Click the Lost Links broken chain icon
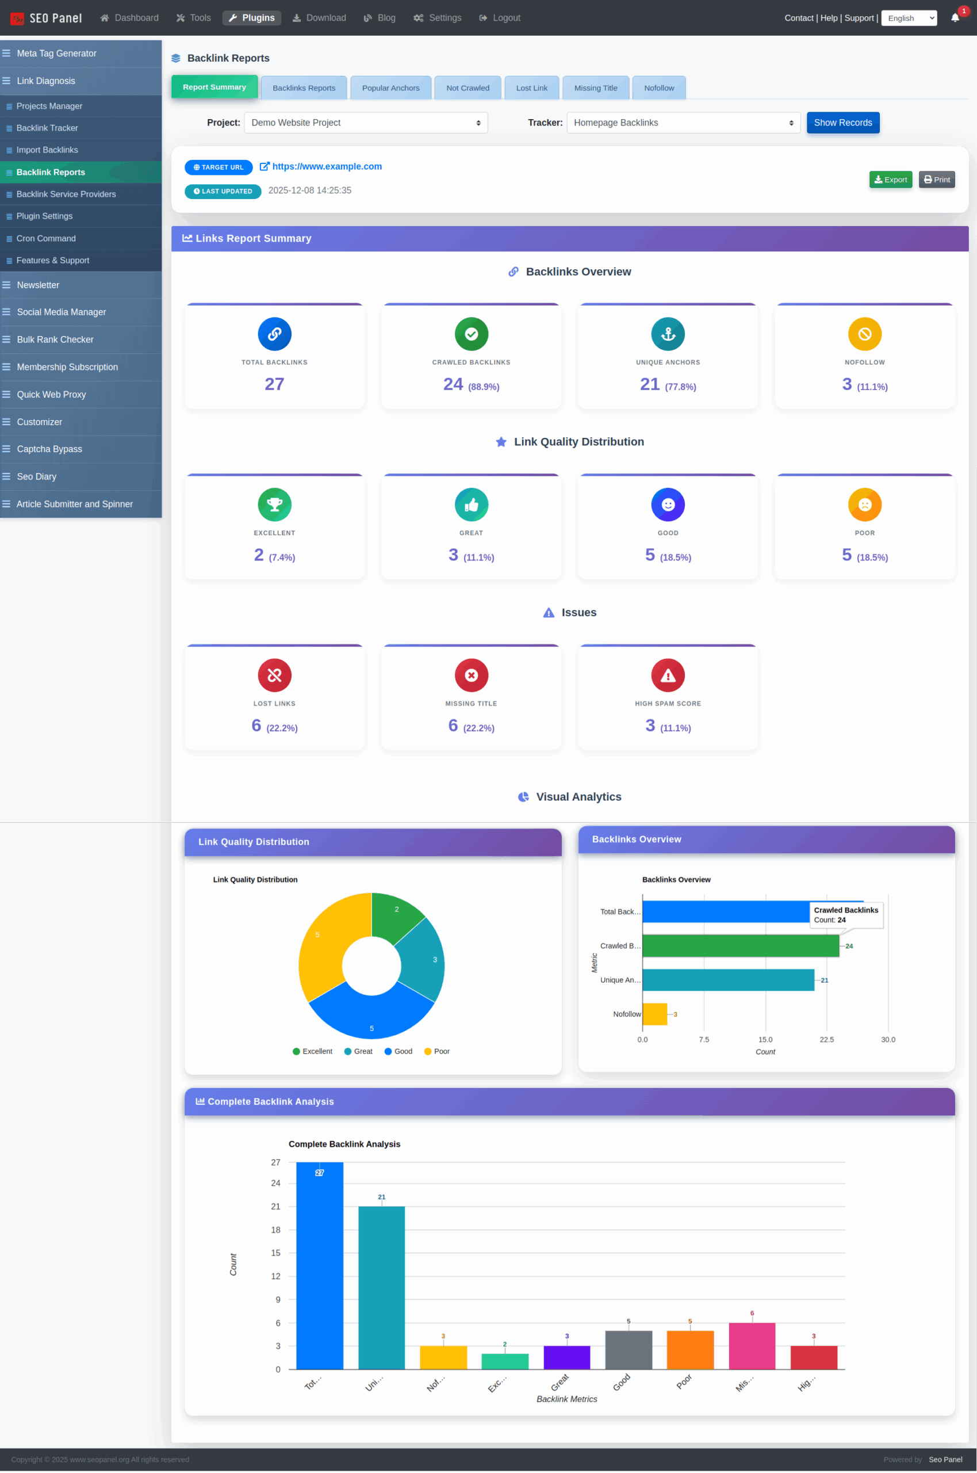The width and height of the screenshot is (977, 1473). [x=274, y=676]
